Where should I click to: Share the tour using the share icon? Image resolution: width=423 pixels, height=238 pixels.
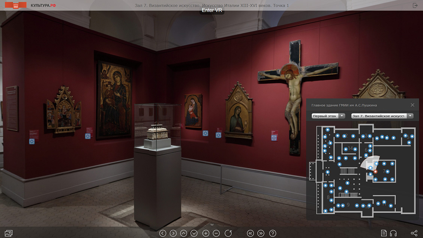414,233
